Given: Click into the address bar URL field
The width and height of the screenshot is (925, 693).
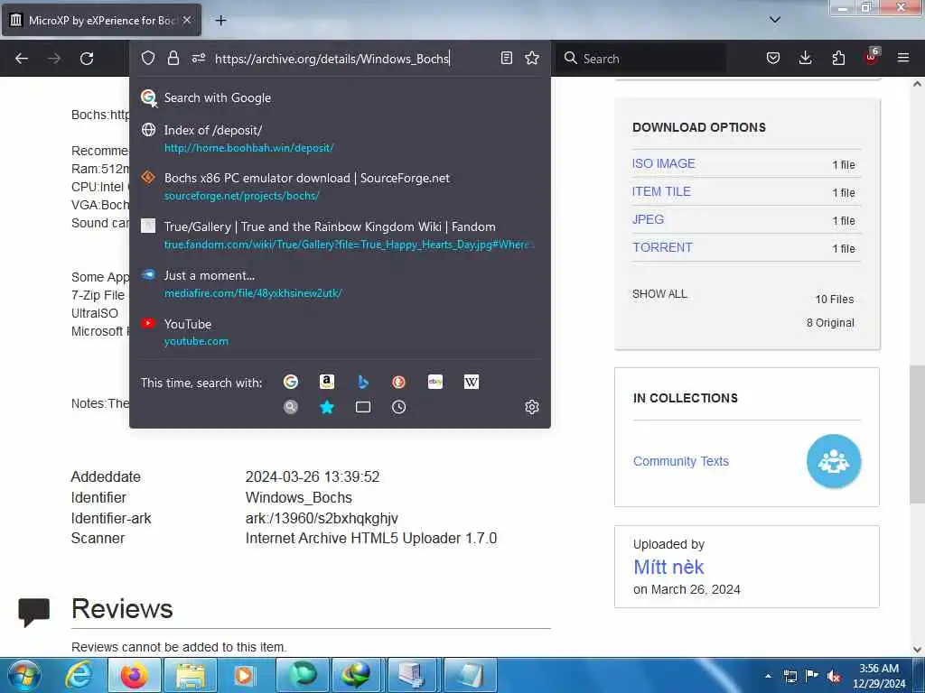Looking at the screenshot, I should tap(353, 59).
